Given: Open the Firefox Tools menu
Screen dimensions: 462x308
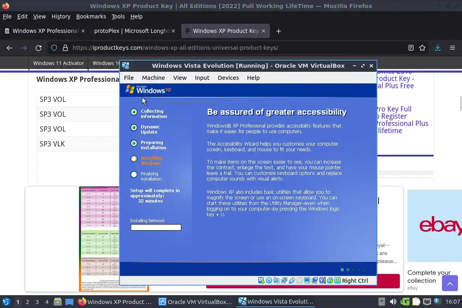Looking at the screenshot, I should [118, 16].
